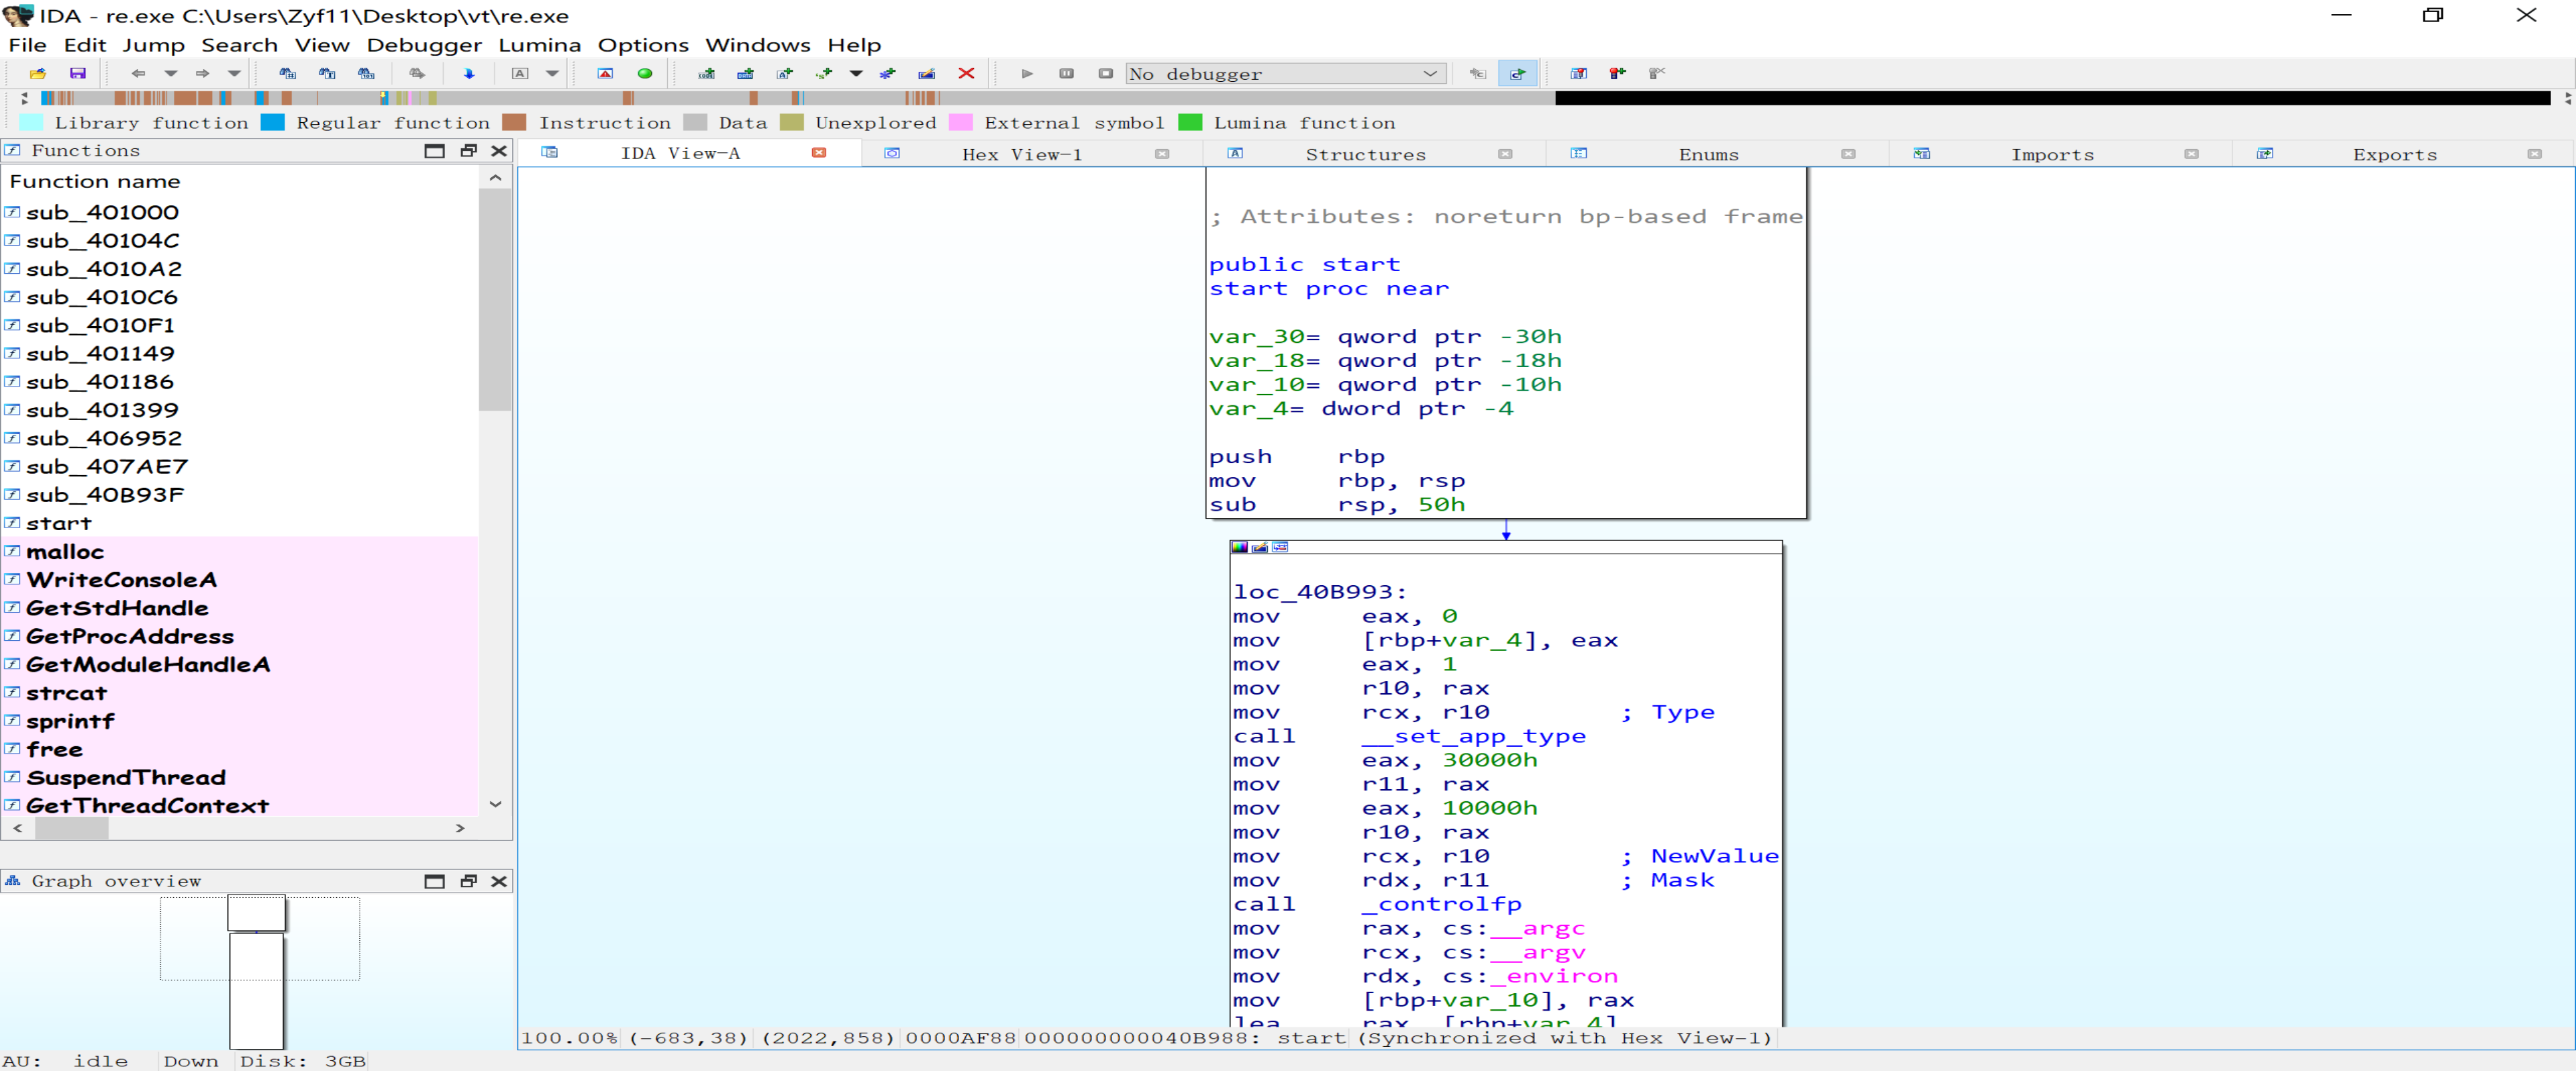Switch to the Hex View-1 tab
Viewport: 2576px width, 1071px height.
pos(1021,154)
